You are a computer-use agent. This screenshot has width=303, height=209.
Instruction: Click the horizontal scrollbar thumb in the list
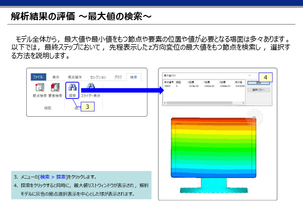click(199, 103)
